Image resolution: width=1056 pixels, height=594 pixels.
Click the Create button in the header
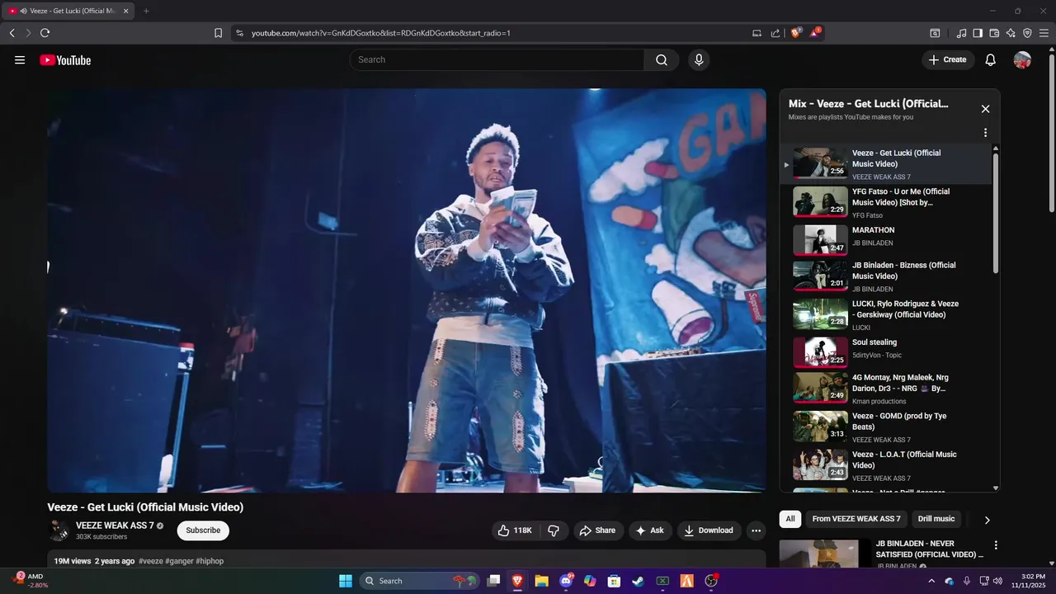coord(948,59)
